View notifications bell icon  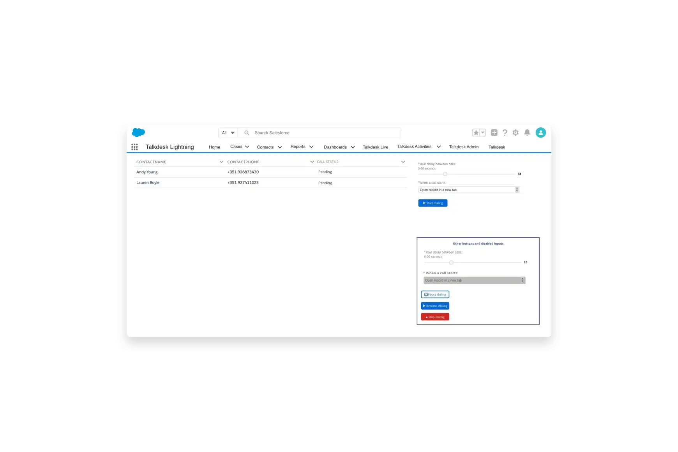tap(527, 133)
